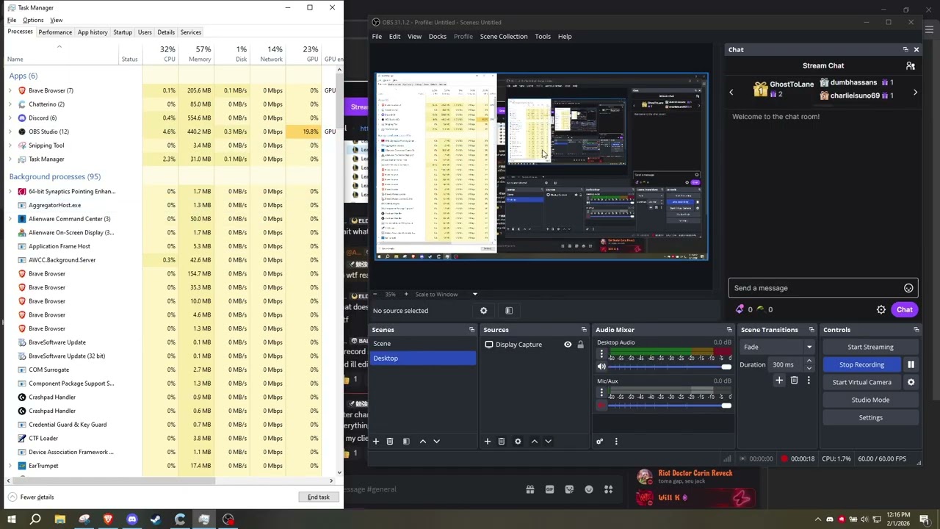Move scene up in Scenes panel

pyautogui.click(x=422, y=442)
